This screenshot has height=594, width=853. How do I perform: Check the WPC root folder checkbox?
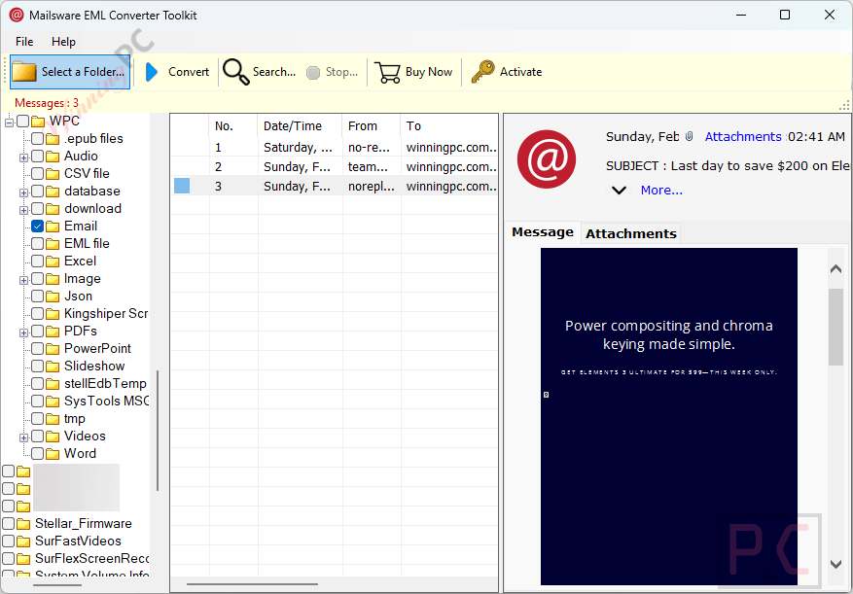(x=22, y=121)
